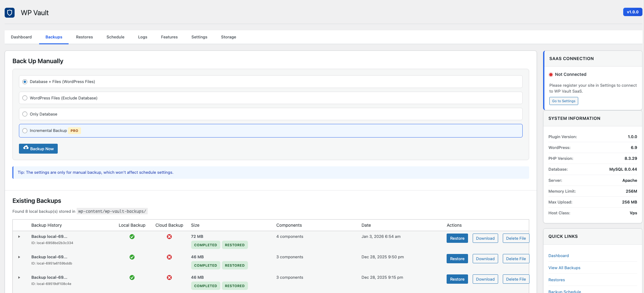Click the red cloud backup X for Jan 3, 2026 backup
The image size is (644, 293).
click(x=169, y=237)
